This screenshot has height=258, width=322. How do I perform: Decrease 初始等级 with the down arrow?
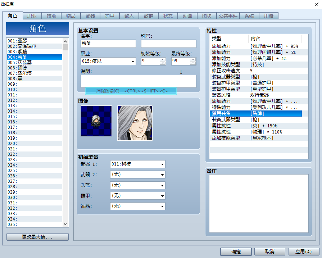pos(163,63)
